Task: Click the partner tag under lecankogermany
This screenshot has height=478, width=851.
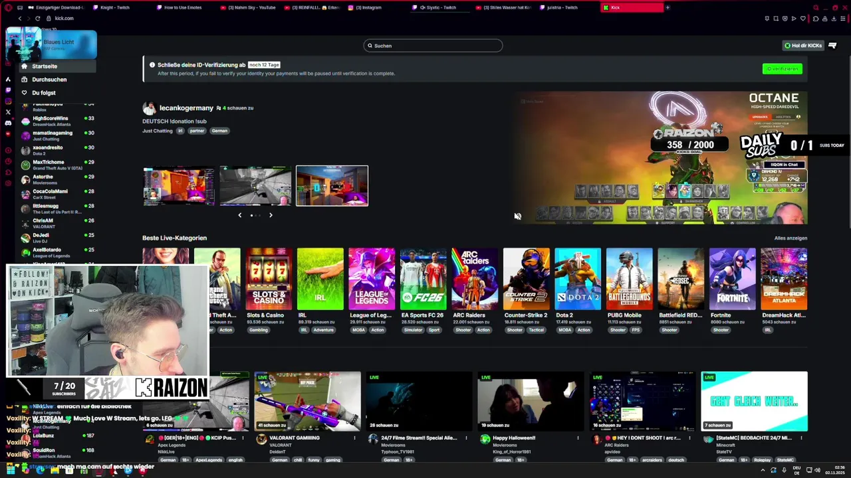Action: [197, 131]
